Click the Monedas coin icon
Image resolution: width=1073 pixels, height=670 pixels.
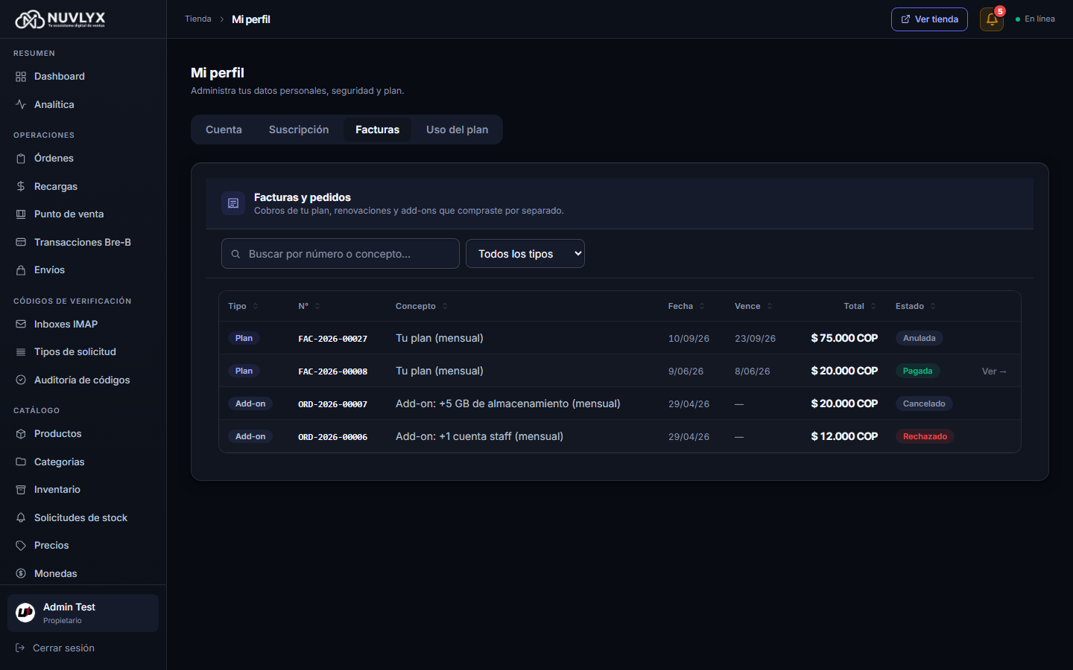click(x=21, y=574)
